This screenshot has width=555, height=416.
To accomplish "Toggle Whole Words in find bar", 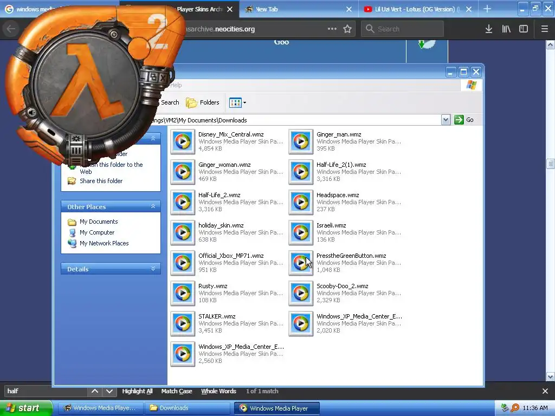I will pos(218,391).
